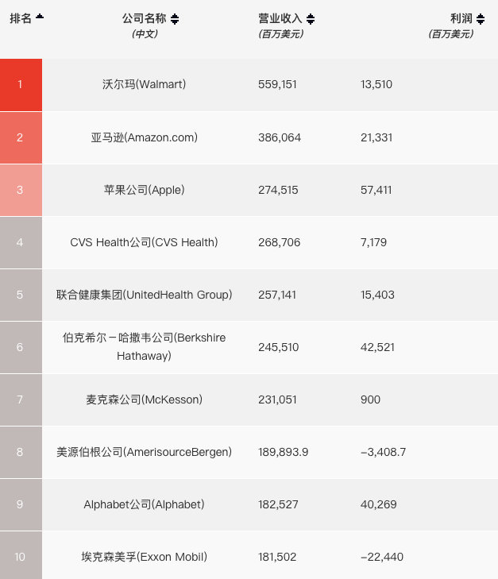Click Amazon revenue 386,064

pos(280,137)
